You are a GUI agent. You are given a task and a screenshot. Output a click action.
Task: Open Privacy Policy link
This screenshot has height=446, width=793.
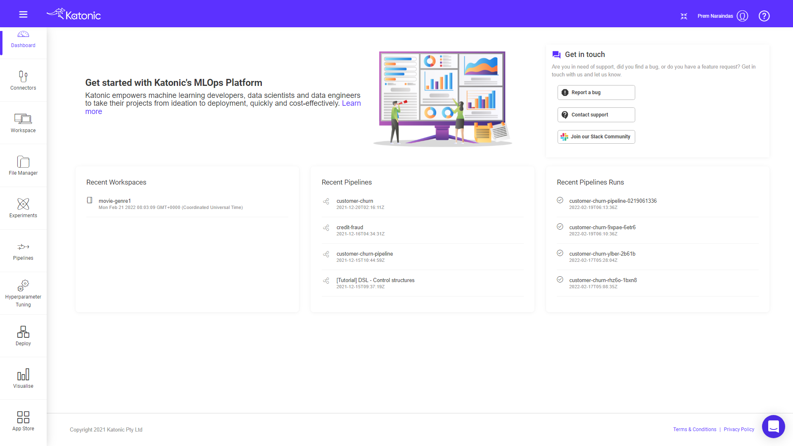pos(739,429)
